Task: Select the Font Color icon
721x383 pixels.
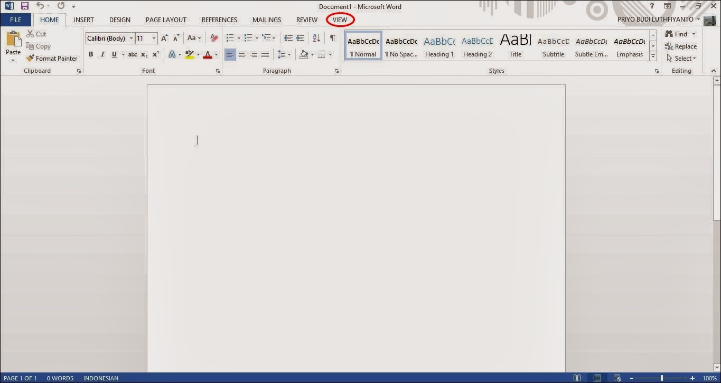Action: tap(209, 54)
